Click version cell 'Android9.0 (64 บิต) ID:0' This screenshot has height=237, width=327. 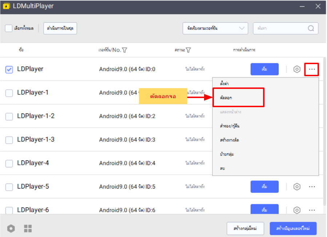coord(127,69)
